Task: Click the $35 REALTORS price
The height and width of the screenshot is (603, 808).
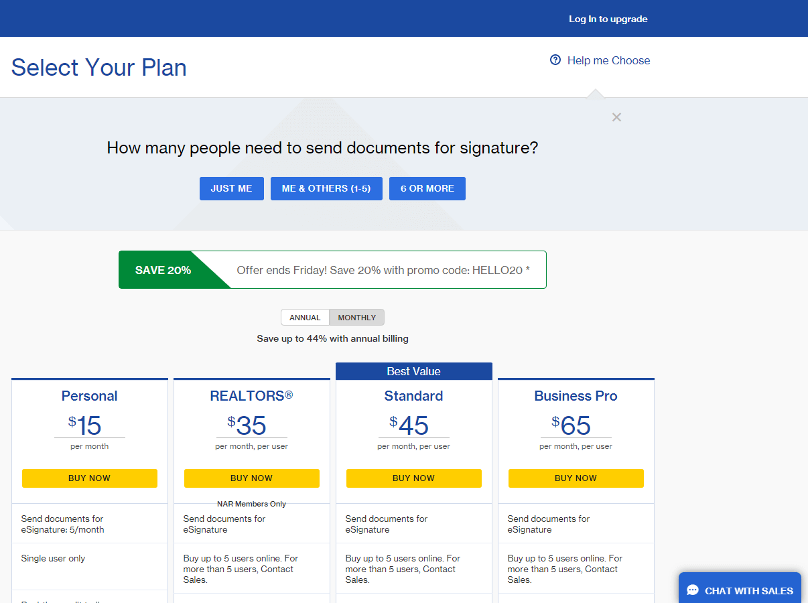Action: tap(247, 425)
